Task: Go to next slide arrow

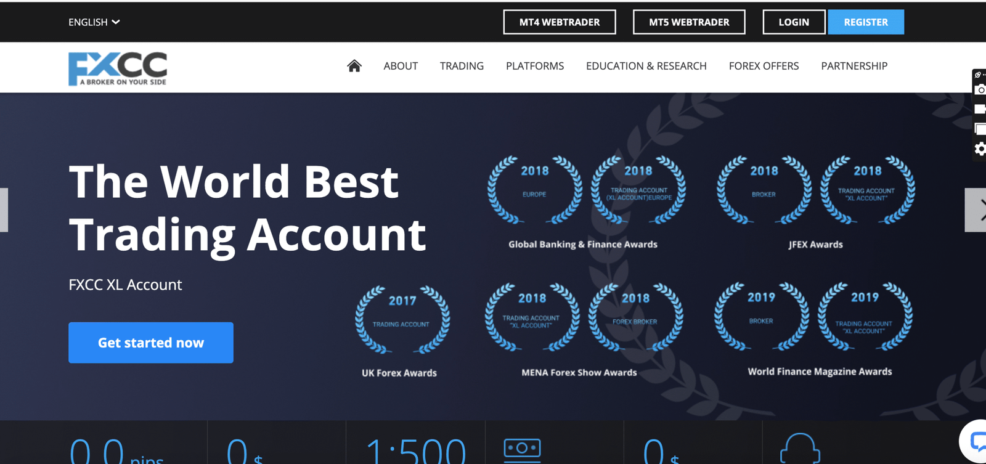Action: (977, 210)
